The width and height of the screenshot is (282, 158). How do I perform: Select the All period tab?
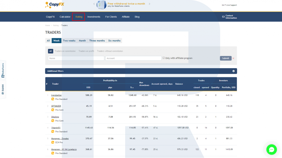tap(48, 41)
